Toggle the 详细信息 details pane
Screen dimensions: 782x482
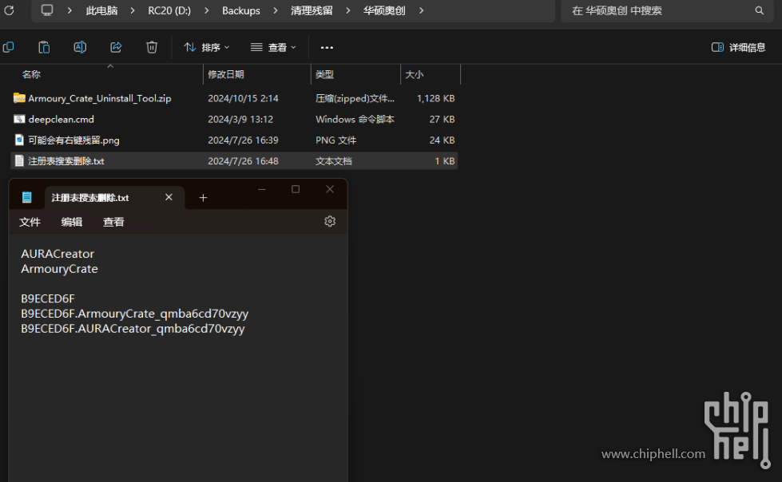[738, 47]
